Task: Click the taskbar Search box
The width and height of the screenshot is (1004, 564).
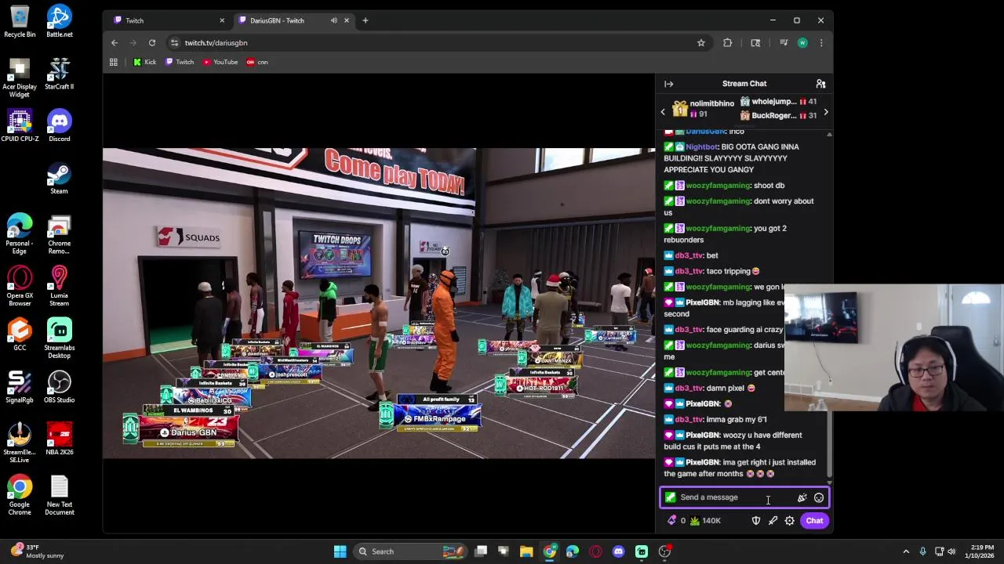Action: (x=409, y=551)
